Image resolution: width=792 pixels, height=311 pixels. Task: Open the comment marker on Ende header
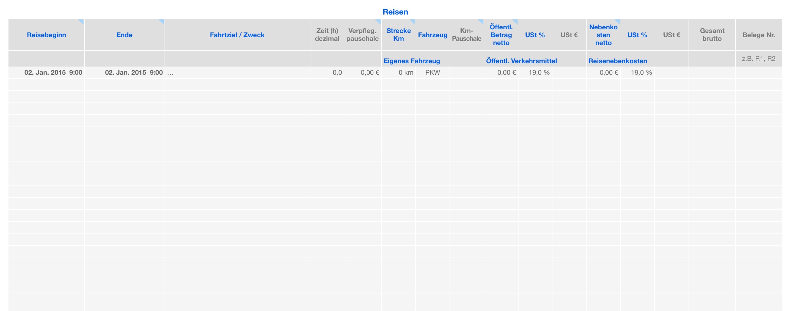[162, 21]
